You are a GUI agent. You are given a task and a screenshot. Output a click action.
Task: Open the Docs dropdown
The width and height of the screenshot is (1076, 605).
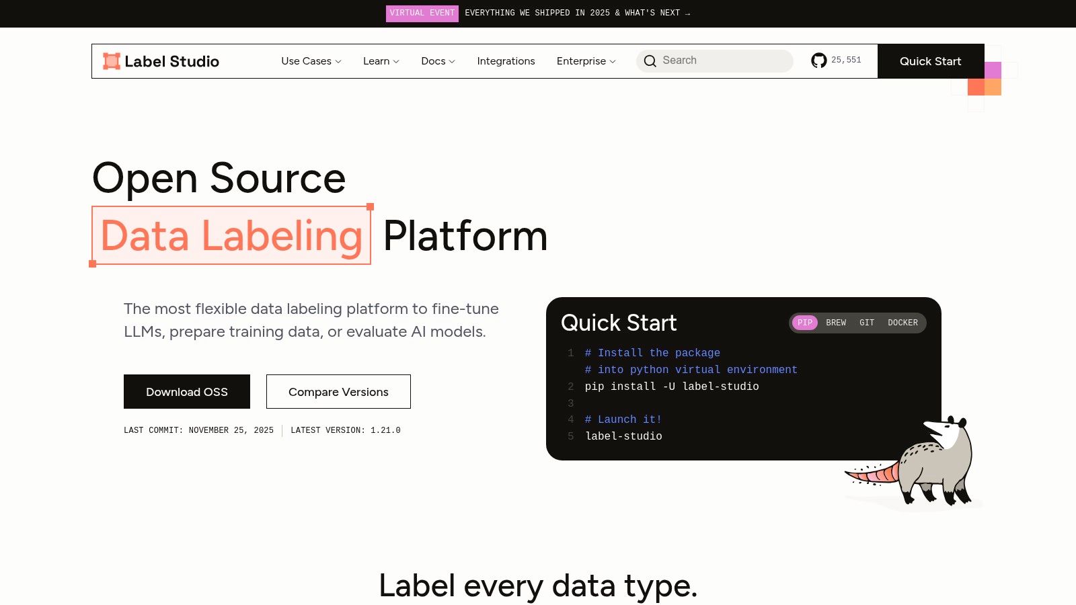click(437, 61)
